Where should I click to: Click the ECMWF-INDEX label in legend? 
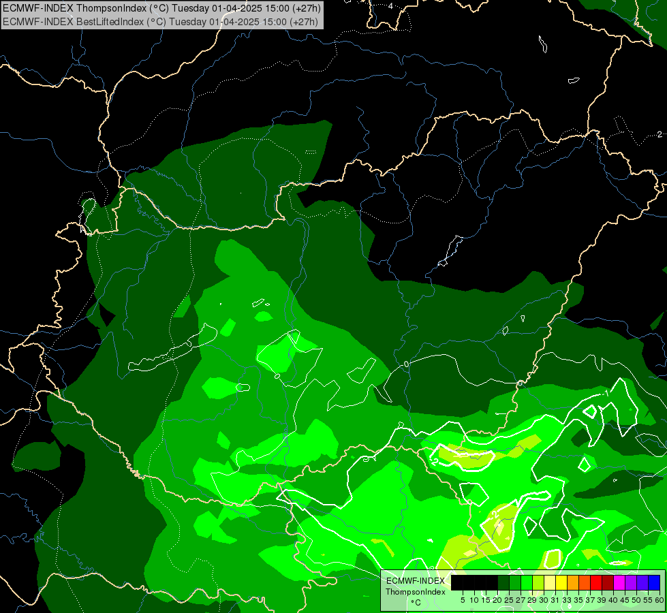[415, 581]
